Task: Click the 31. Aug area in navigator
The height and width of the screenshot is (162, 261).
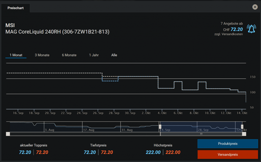Action: pos(126,130)
